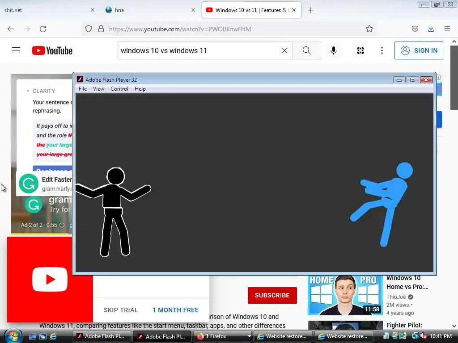Go forward with Firefox forward arrow
Image resolution: width=458 pixels, height=343 pixels.
[27, 29]
